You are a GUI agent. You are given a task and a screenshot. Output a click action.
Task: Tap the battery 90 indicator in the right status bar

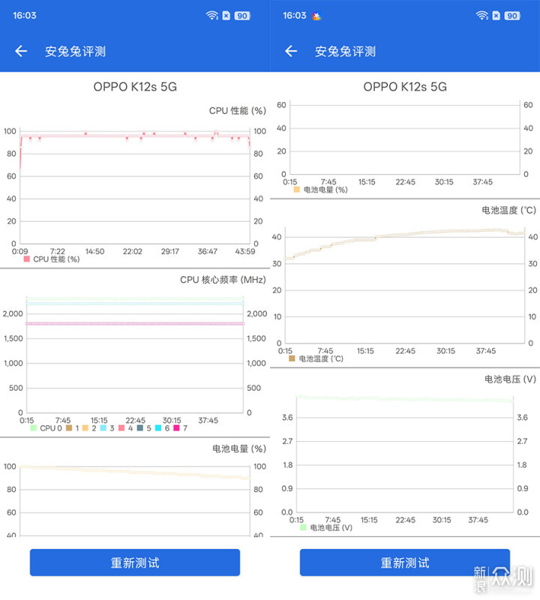pos(512,16)
